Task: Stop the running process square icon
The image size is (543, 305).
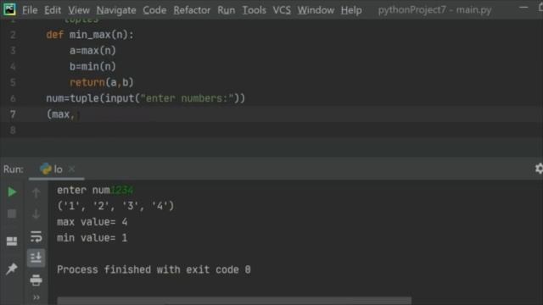Action: coord(12,213)
